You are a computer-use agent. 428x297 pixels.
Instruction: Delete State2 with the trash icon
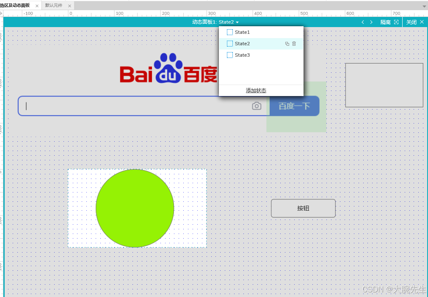tap(294, 44)
